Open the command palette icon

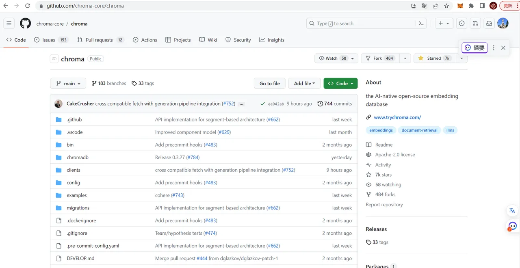(x=421, y=24)
